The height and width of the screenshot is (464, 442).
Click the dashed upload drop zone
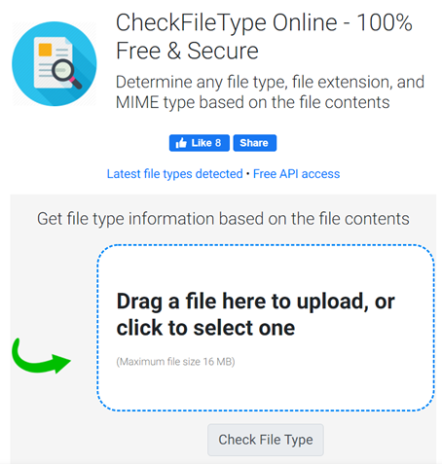266,328
